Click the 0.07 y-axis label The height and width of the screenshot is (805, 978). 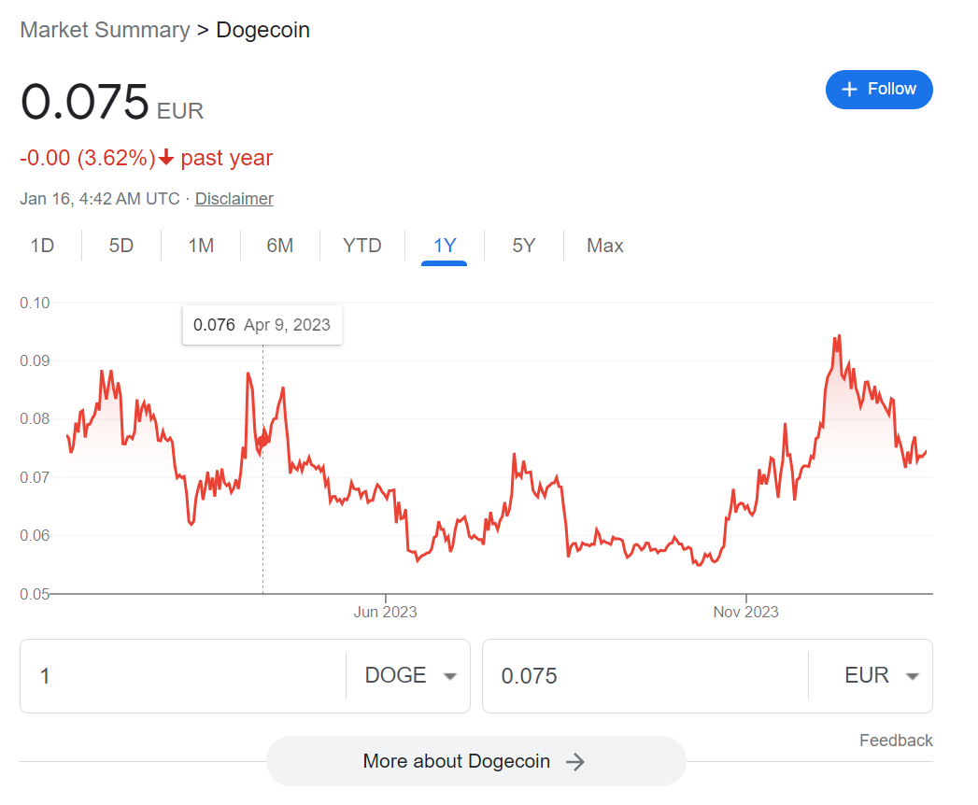(x=35, y=477)
